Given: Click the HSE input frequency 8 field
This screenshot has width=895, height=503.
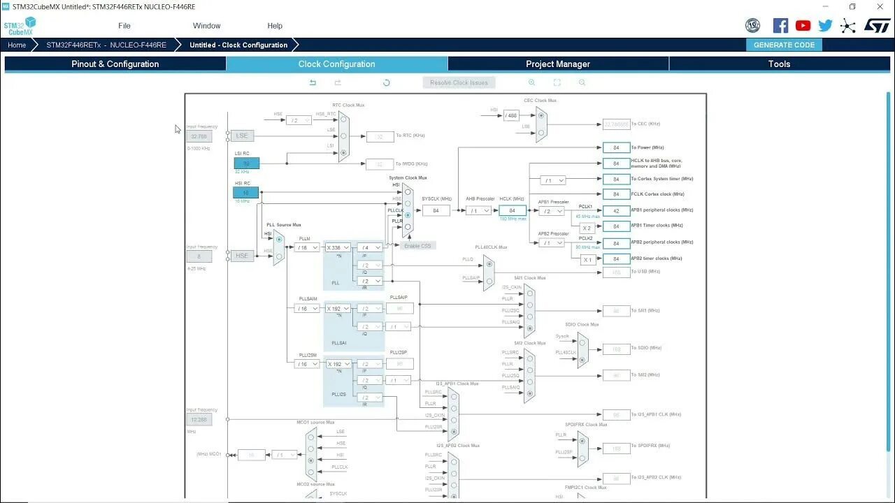Looking at the screenshot, I should pos(199,256).
